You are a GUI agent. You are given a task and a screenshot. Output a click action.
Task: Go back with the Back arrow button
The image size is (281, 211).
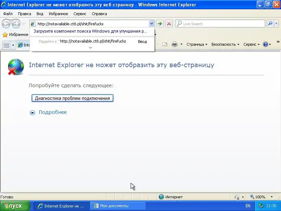6,24
